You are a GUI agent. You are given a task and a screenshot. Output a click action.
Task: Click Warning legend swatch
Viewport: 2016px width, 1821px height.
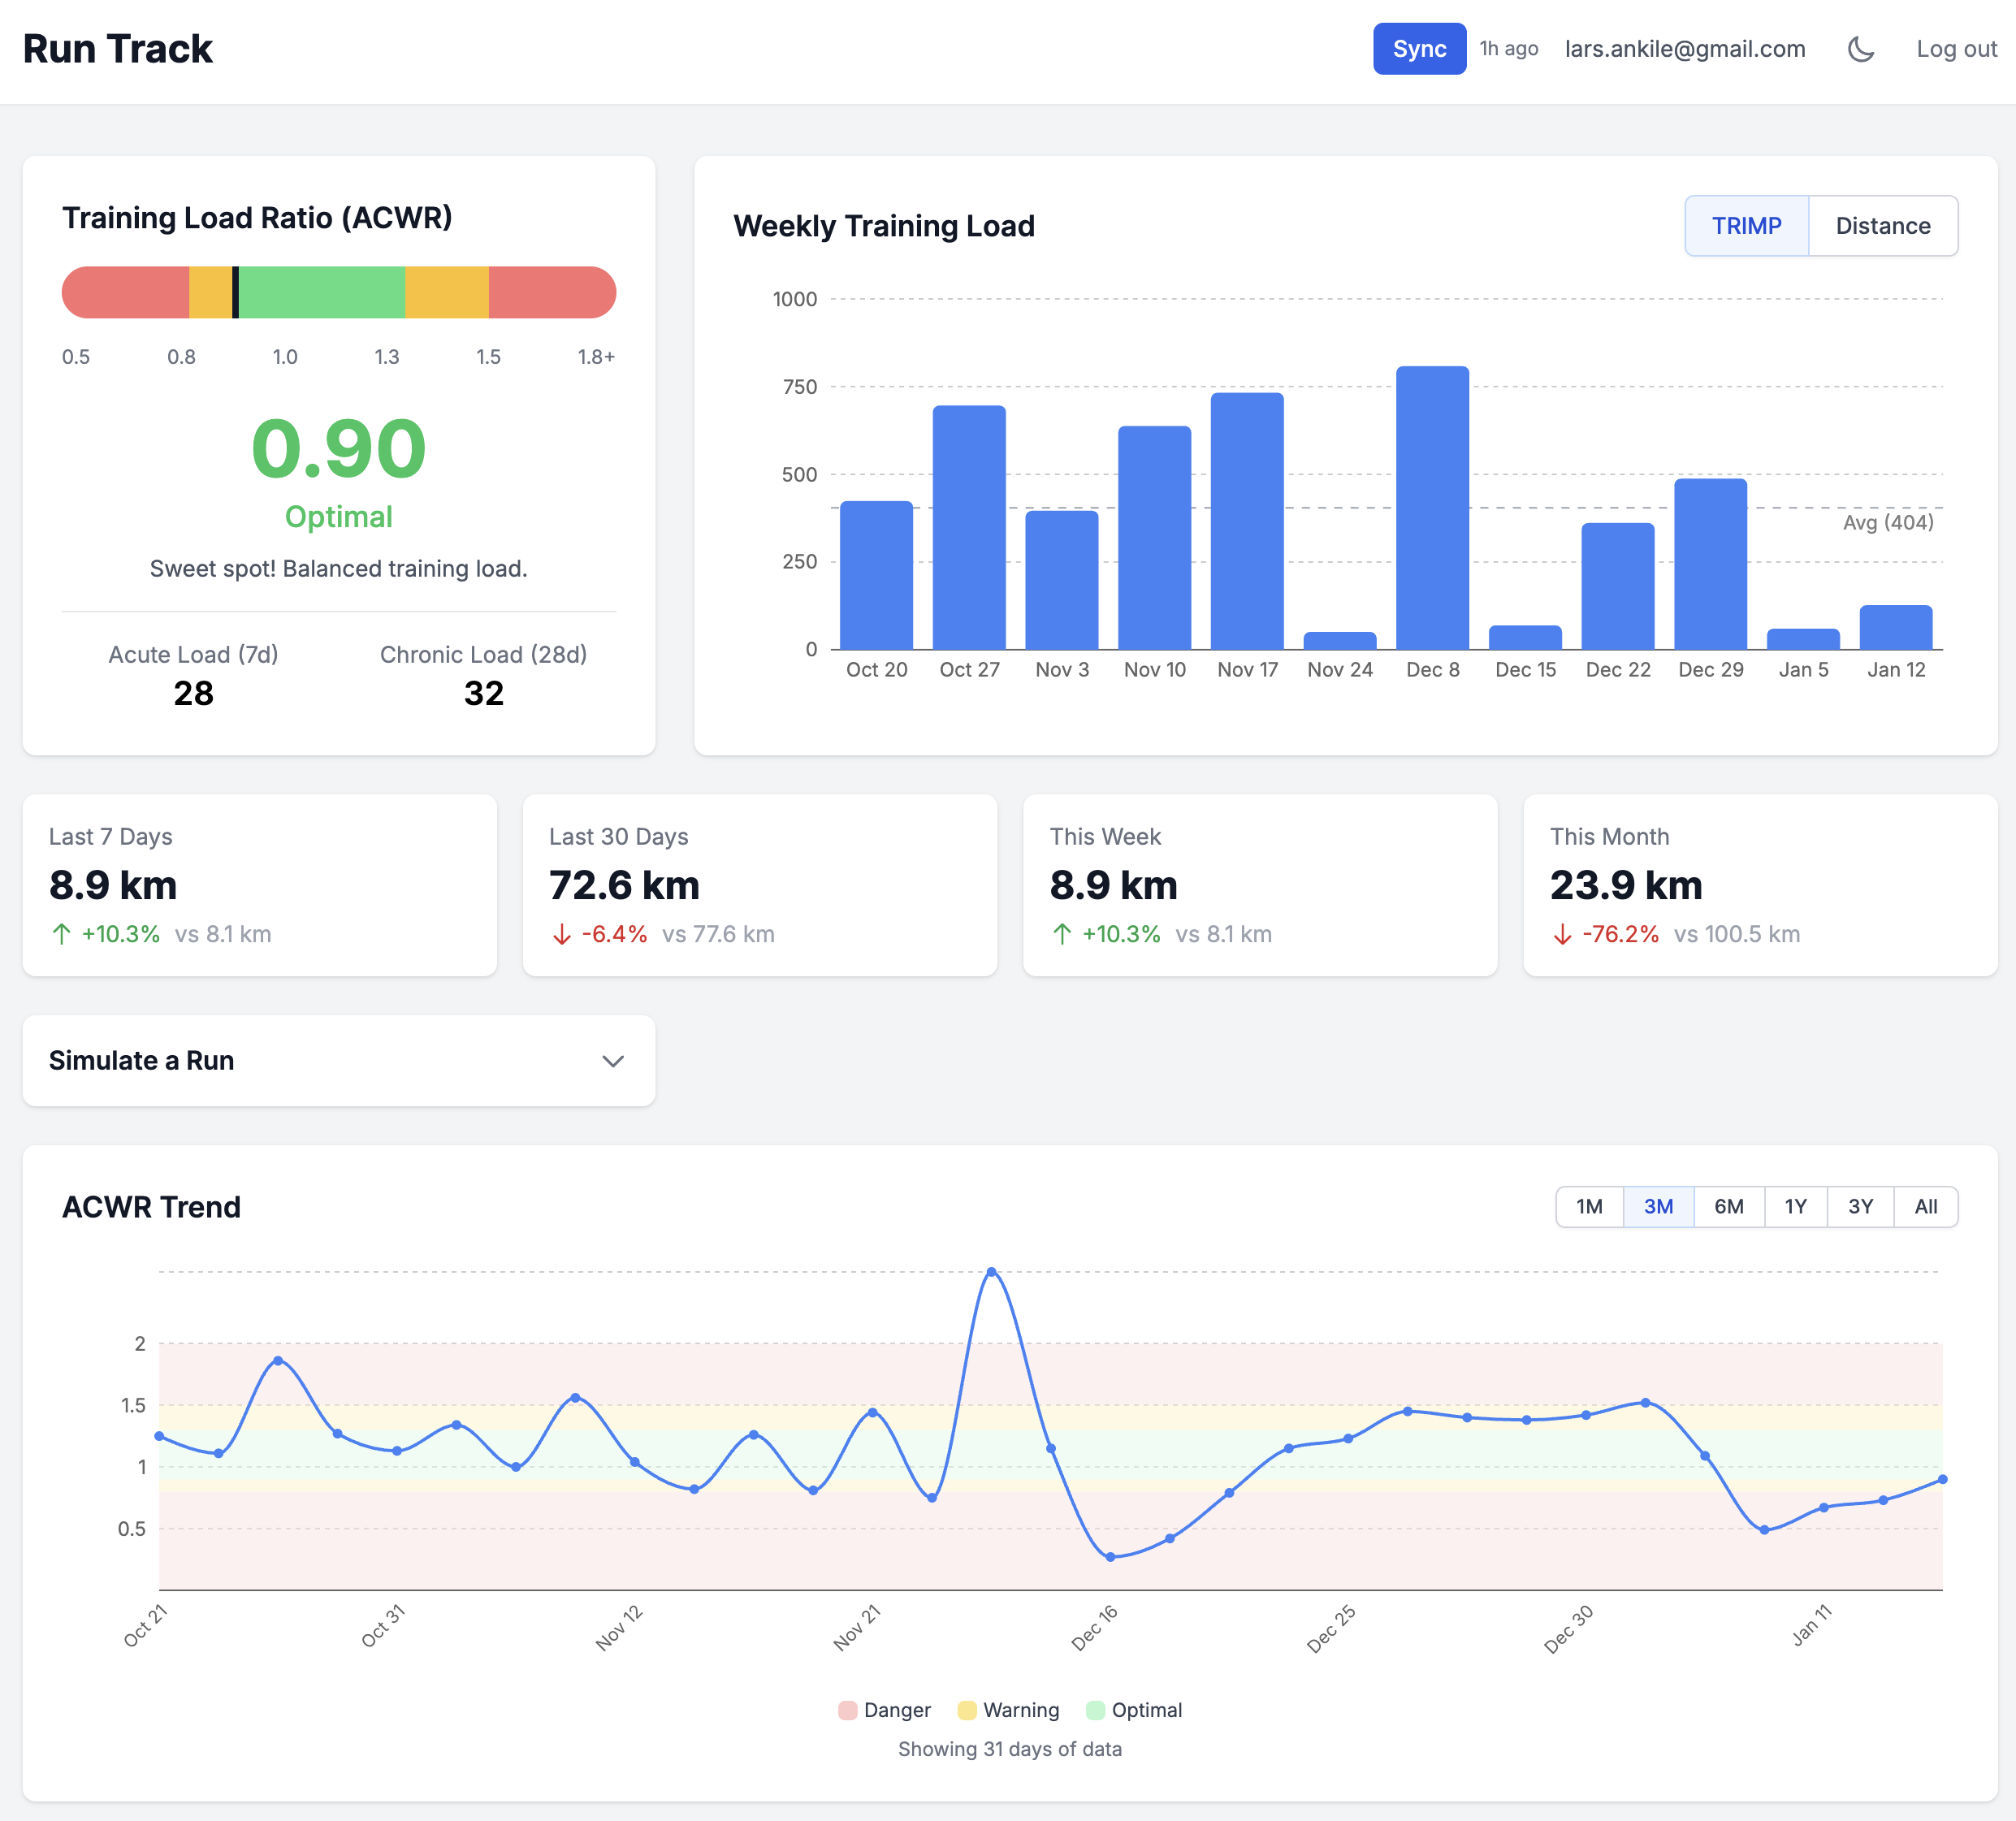[x=967, y=1710]
